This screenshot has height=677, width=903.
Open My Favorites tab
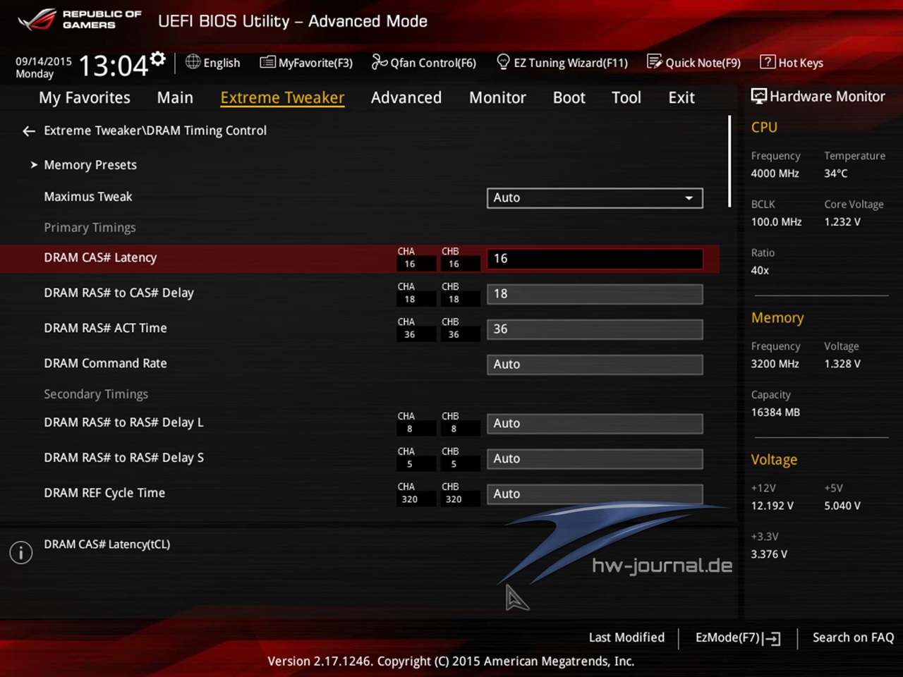pyautogui.click(x=85, y=97)
